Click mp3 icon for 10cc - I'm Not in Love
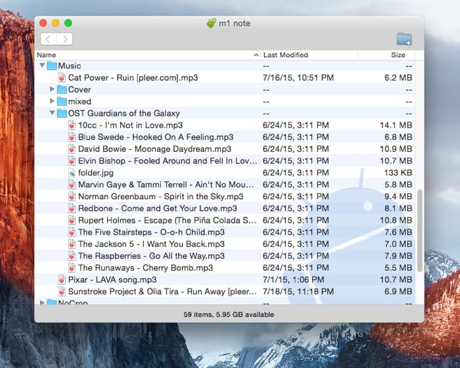This screenshot has width=460, height=368. click(72, 125)
